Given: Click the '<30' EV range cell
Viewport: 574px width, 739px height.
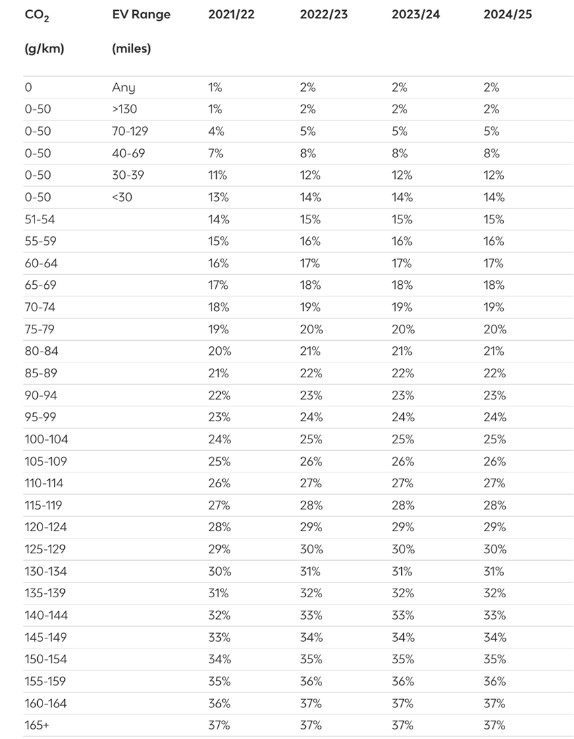Looking at the screenshot, I should 122,197.
